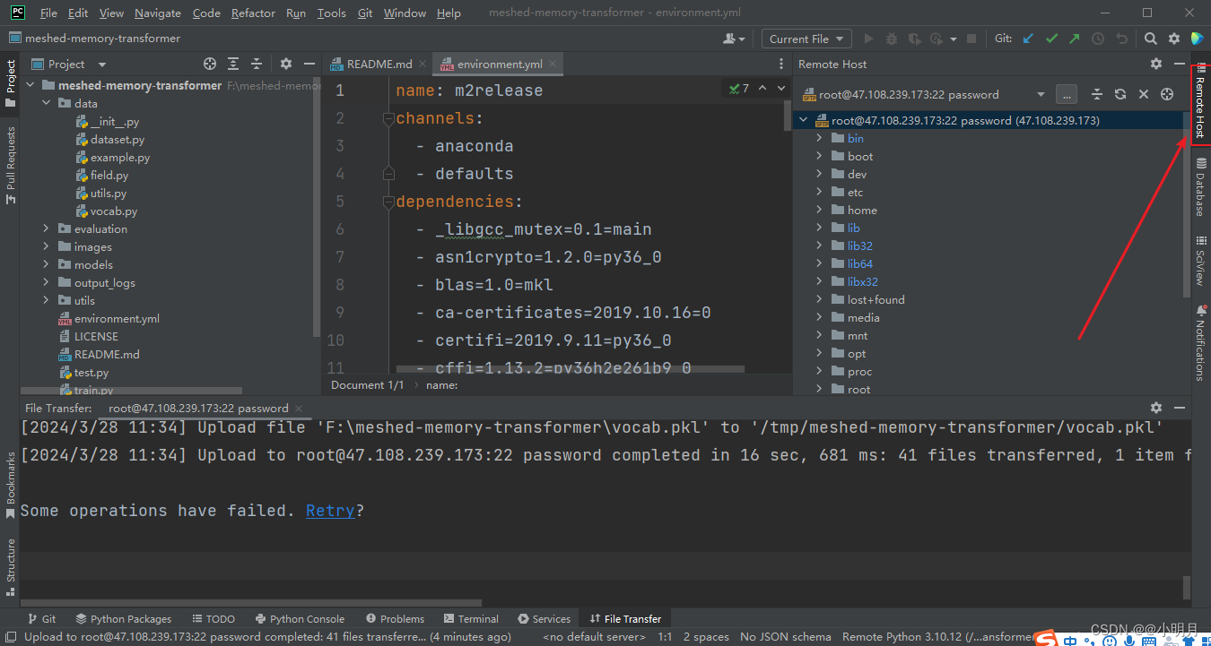Open the Navigate menu
The height and width of the screenshot is (646, 1211).
pyautogui.click(x=158, y=13)
